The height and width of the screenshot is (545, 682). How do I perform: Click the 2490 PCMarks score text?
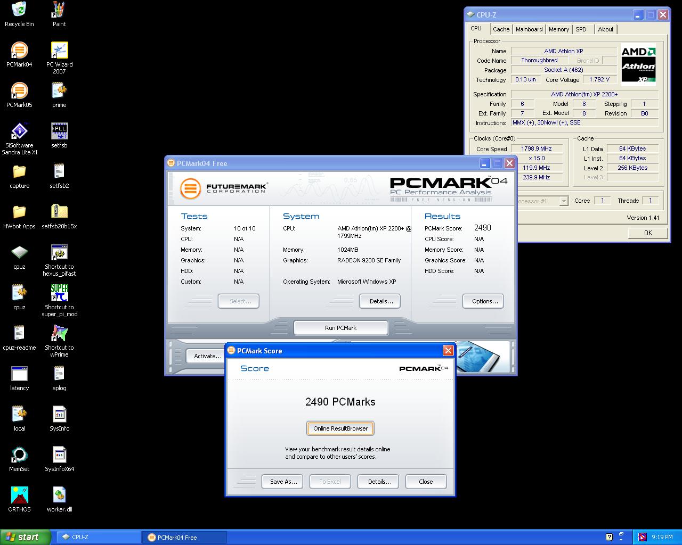click(x=340, y=402)
